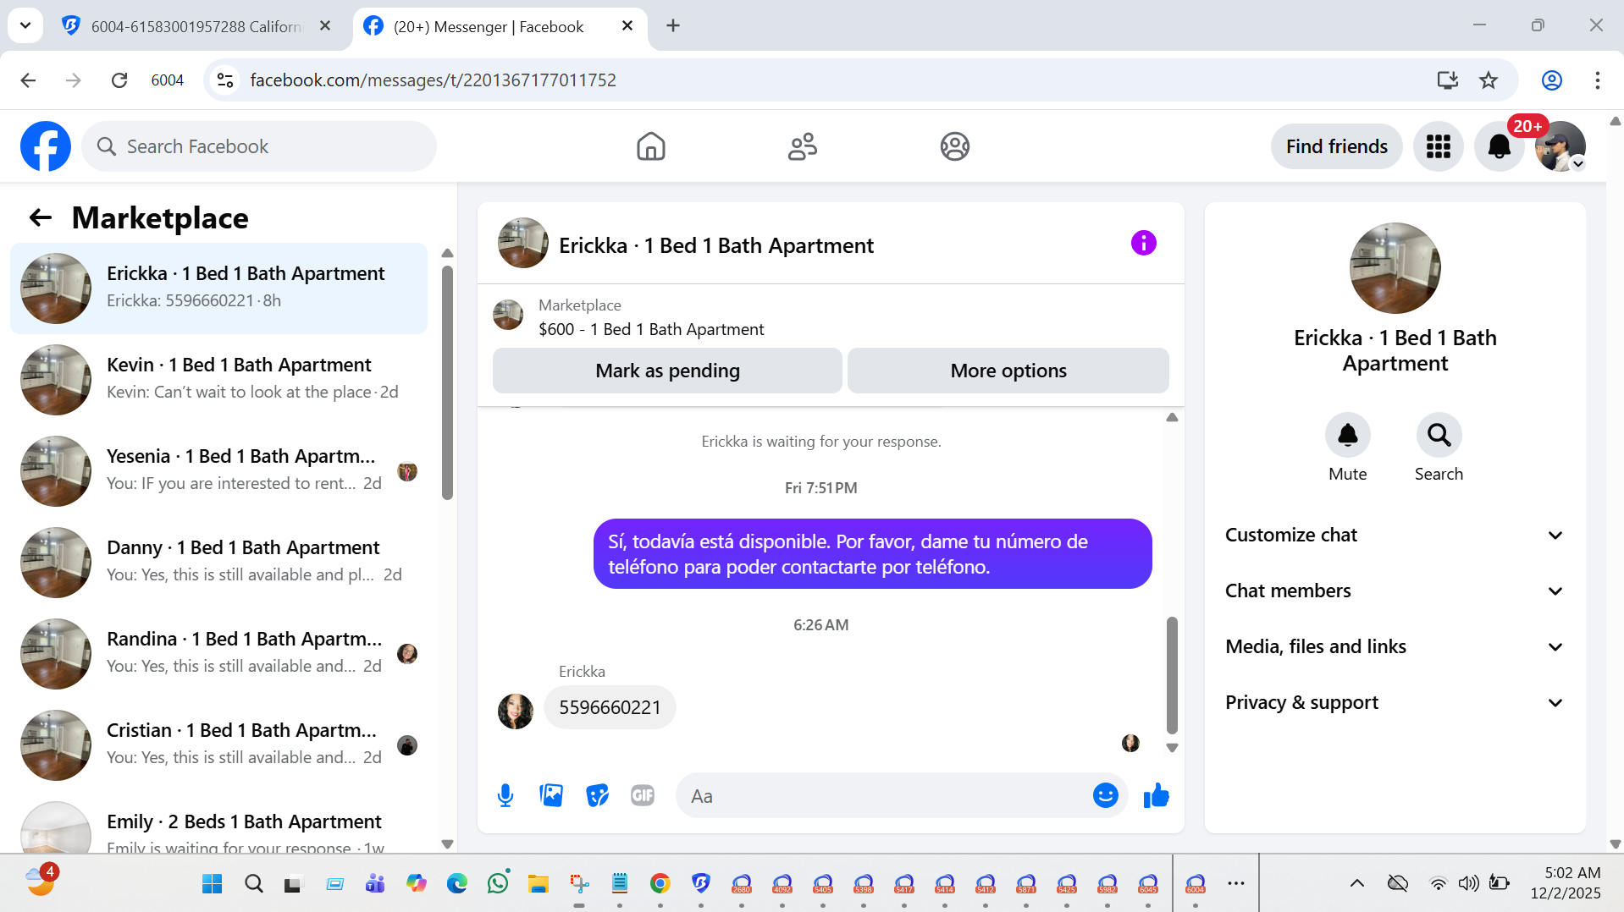Screen dimensions: 1624x912
Task: Open Chrome three-dot menu
Action: coord(1597,80)
